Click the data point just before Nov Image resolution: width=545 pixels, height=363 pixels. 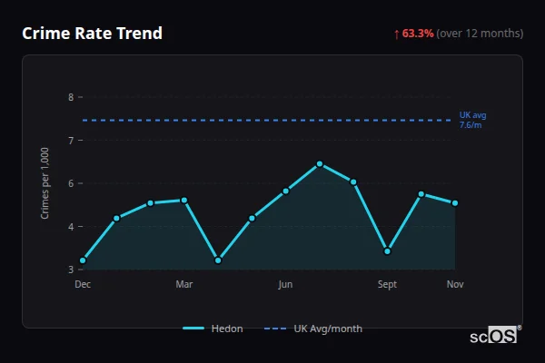pos(421,194)
